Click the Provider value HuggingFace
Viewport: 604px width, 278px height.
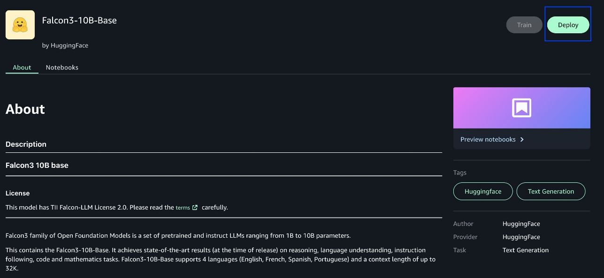click(521, 237)
